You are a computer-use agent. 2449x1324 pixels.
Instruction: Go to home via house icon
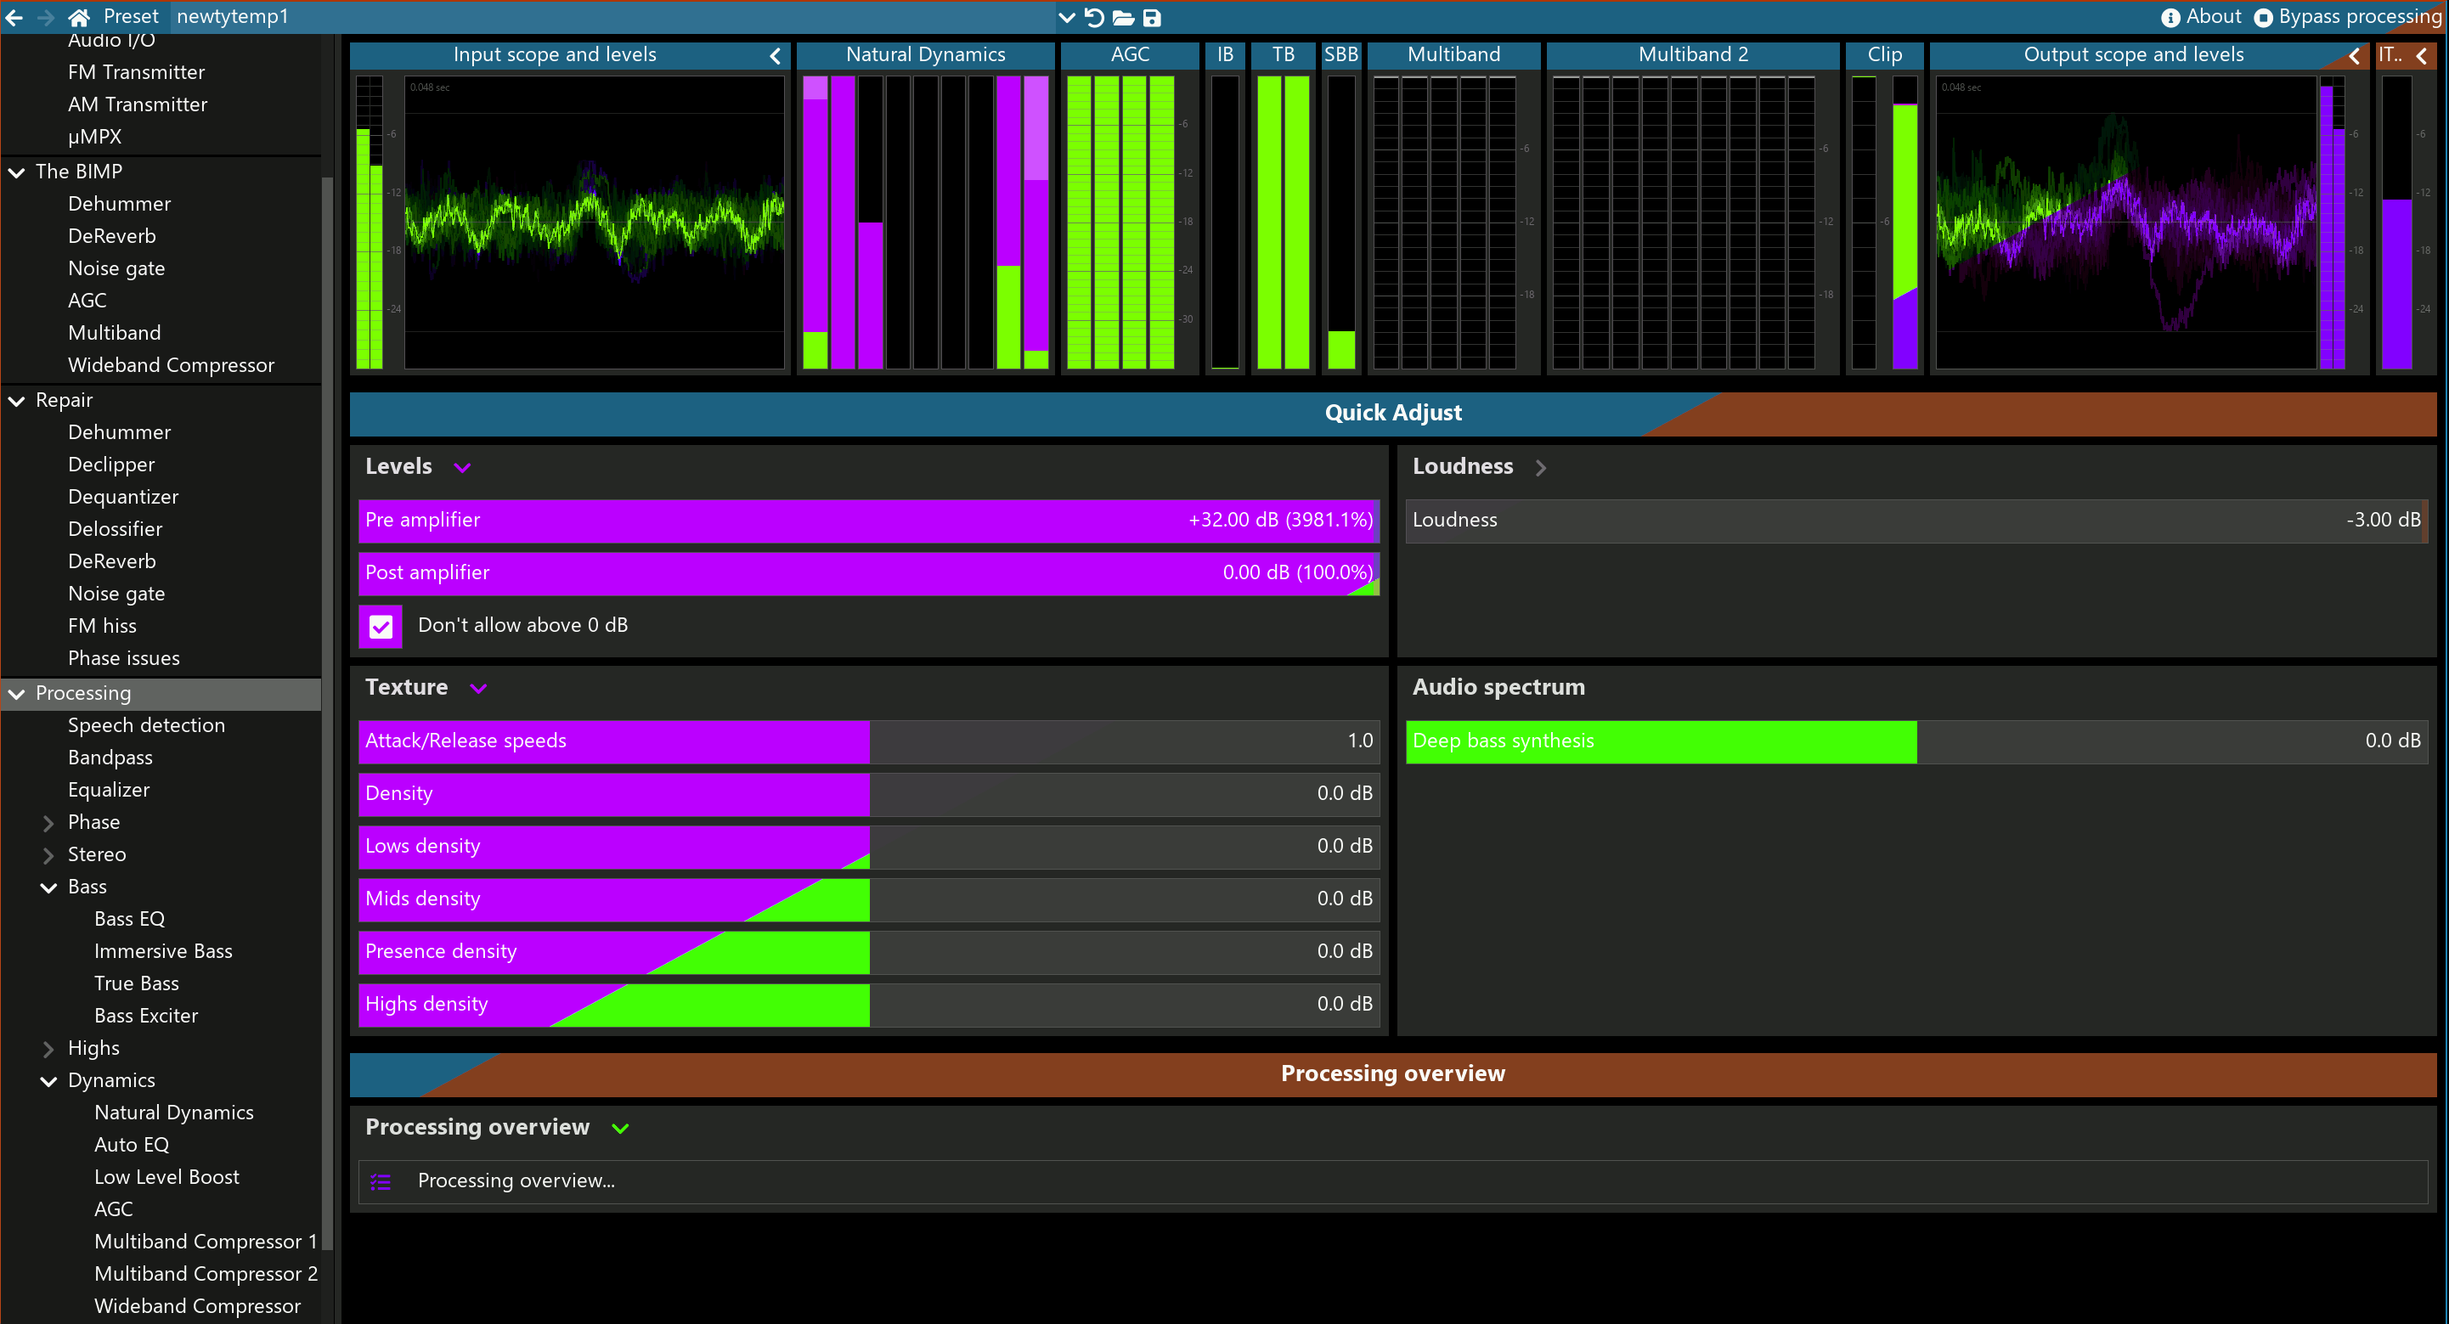tap(79, 17)
